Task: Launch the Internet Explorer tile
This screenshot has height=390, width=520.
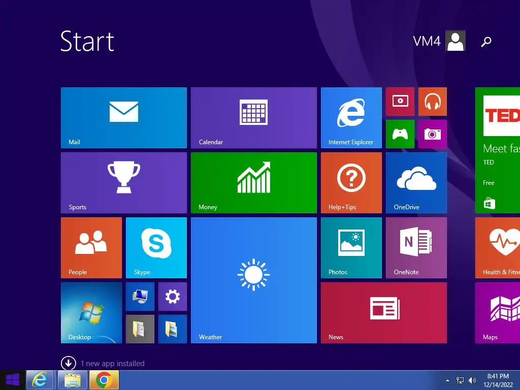Action: coord(351,118)
